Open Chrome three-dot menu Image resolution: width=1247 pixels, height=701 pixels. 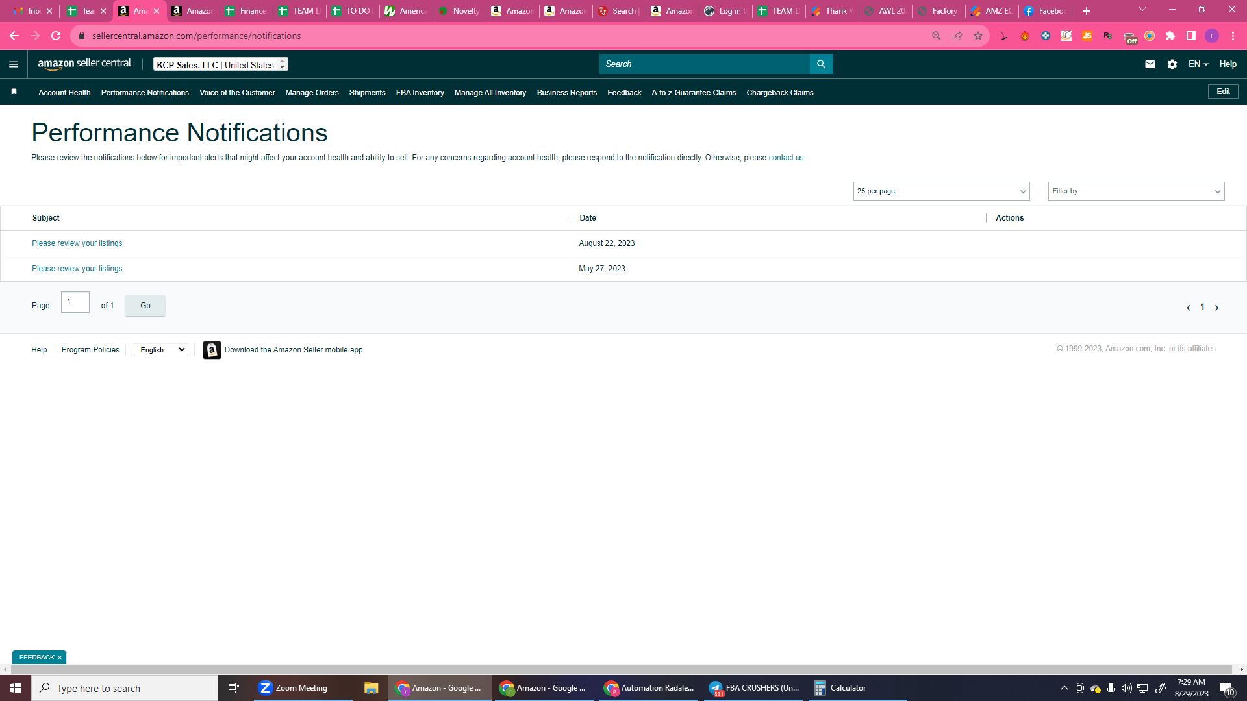click(1233, 36)
